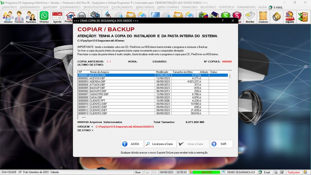Select the CLIENTE.FPT file row

(x=153, y=101)
